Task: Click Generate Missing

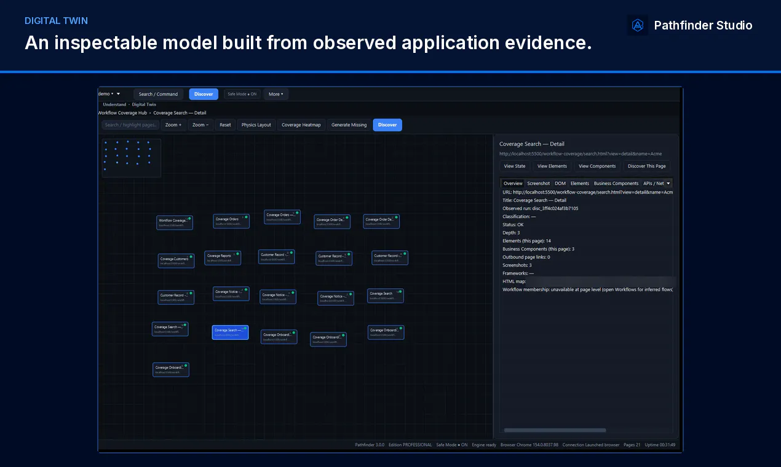Action: [349, 125]
